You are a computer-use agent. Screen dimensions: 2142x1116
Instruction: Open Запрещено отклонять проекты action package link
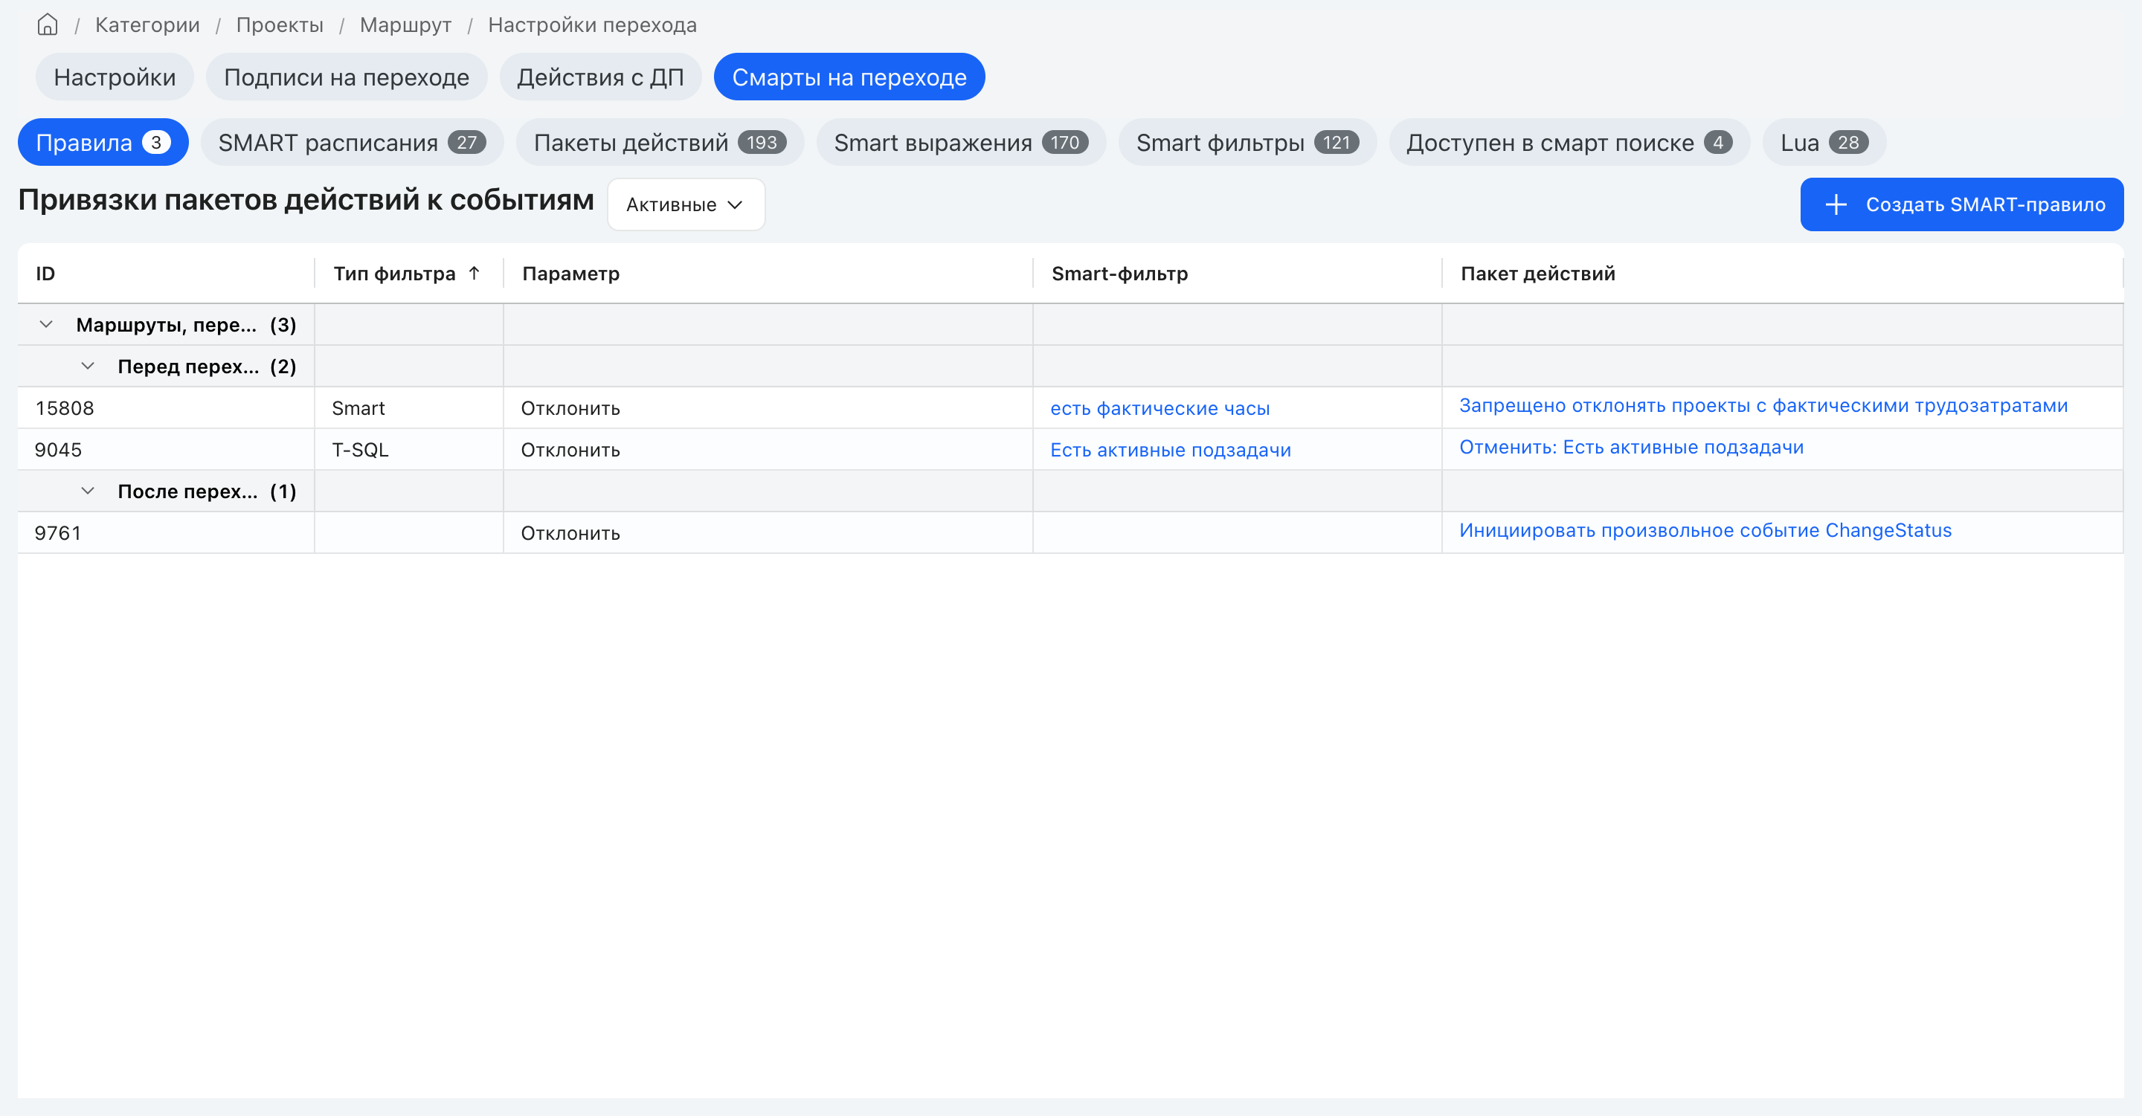(1763, 405)
